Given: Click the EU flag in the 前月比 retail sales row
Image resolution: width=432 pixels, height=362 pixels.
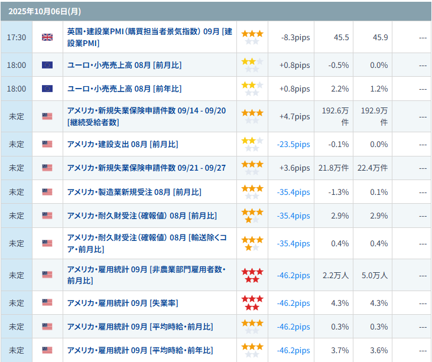Looking at the screenshot, I should click(x=47, y=65).
